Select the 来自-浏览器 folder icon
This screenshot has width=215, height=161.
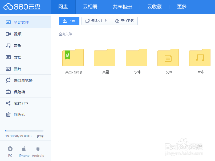coord(73,58)
